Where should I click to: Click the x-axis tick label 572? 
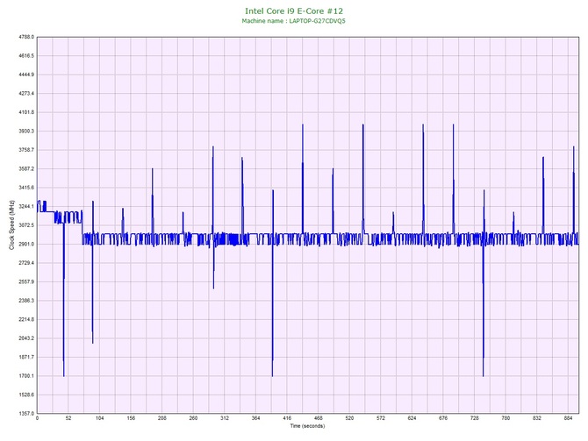(381, 418)
